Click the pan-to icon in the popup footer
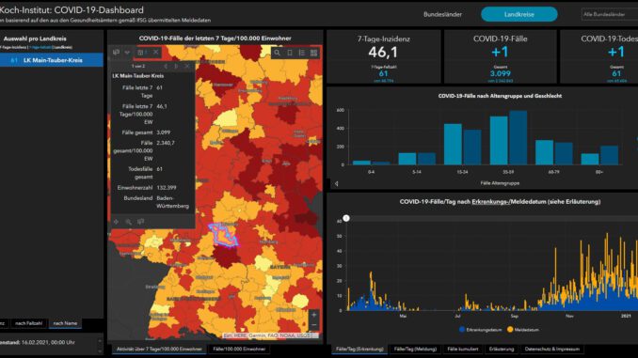 point(117,222)
